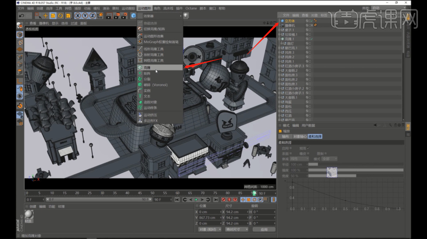Open the 绝对尺寸 size mode dropdown
This screenshot has width=427, height=239.
coord(237,230)
